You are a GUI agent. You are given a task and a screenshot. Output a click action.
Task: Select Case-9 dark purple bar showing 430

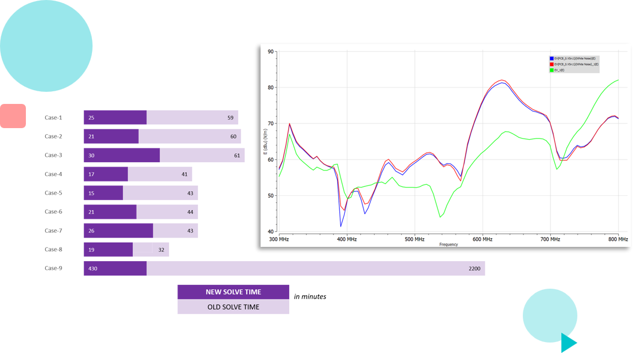click(x=115, y=268)
